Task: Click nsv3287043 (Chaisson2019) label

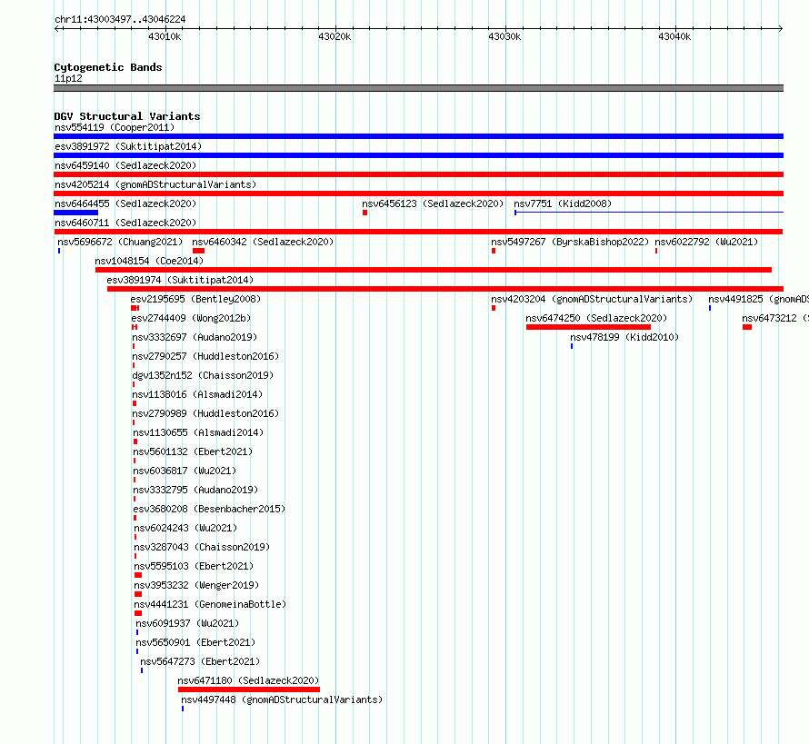Action: [202, 547]
